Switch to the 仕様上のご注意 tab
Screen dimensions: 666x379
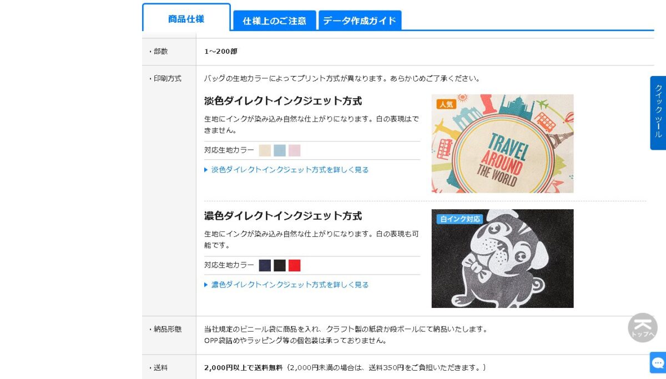(x=275, y=21)
